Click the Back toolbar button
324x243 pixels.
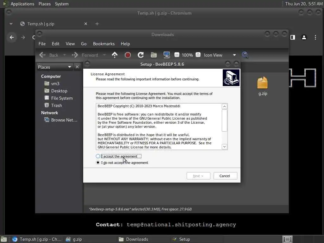click(x=49, y=55)
